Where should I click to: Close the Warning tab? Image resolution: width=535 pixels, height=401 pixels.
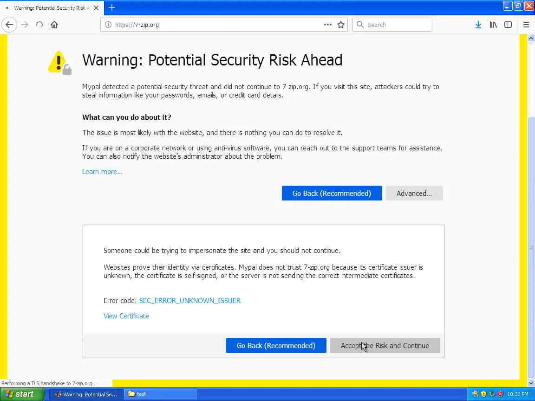click(x=96, y=7)
